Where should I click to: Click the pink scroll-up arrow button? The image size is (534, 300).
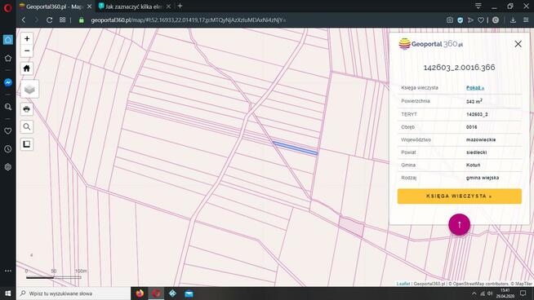coord(459,224)
